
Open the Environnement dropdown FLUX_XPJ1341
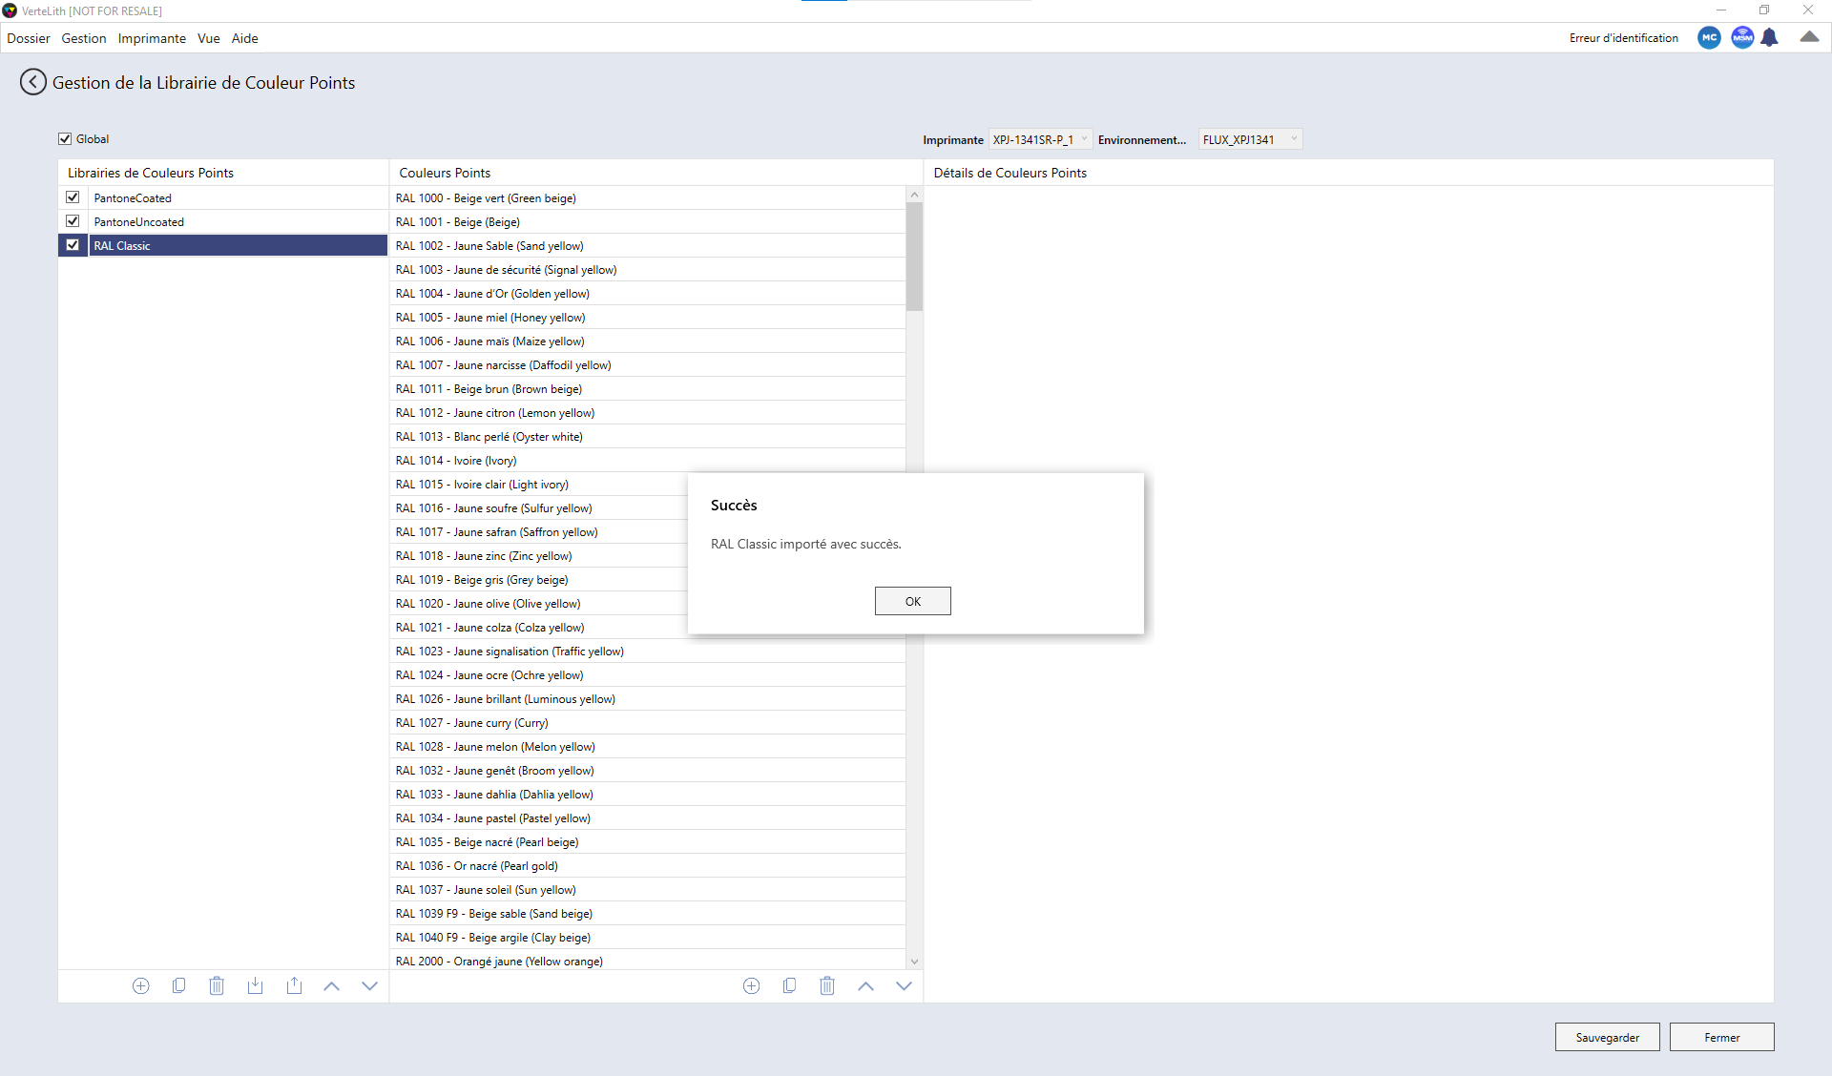[x=1250, y=139]
